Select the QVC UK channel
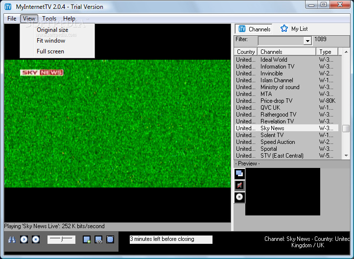Screen dimensions: 354x259 [287, 108]
